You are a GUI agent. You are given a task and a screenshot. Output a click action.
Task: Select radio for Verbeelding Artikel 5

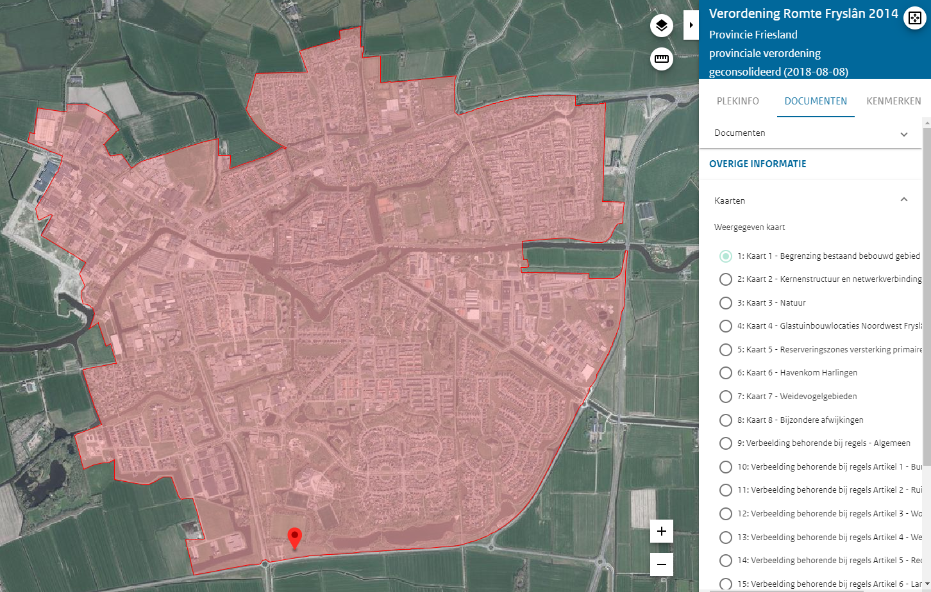(x=726, y=561)
